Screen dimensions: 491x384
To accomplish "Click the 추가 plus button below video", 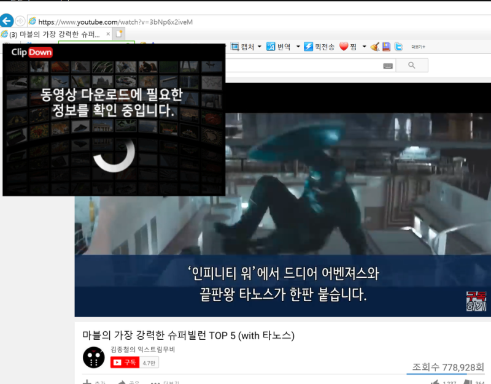I will click(94, 382).
